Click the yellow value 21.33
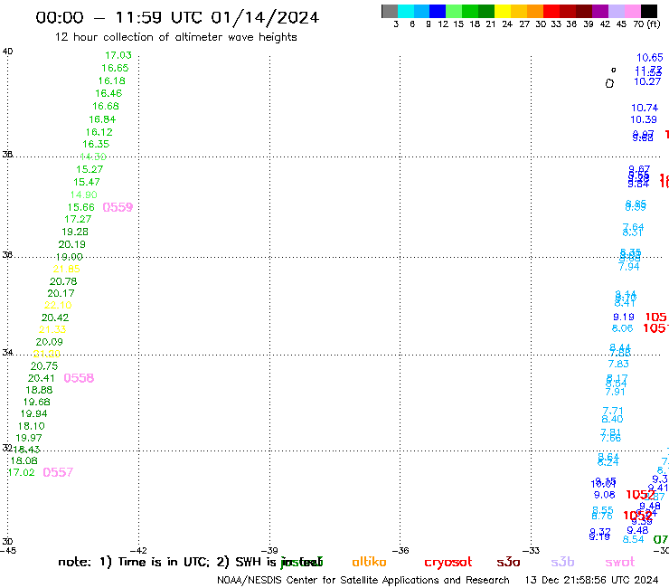The height and width of the screenshot is (588, 669). [x=52, y=329]
